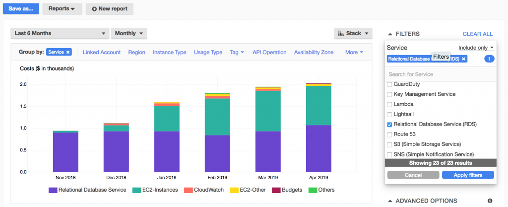
Task: Open the Last 6 Months dropdown
Action: click(x=60, y=34)
